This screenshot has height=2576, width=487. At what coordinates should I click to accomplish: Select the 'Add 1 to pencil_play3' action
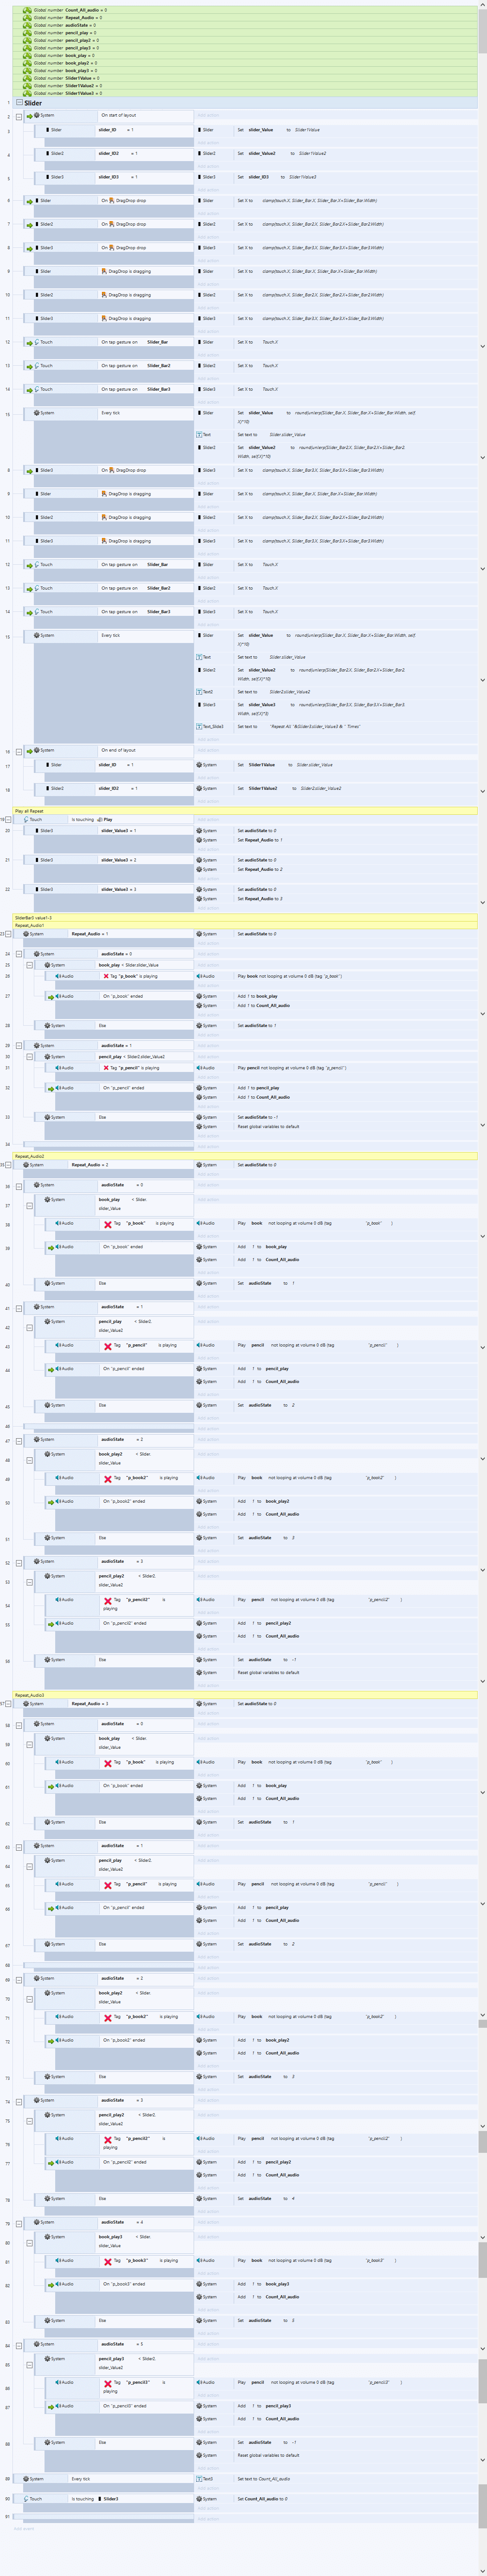(x=336, y=2406)
